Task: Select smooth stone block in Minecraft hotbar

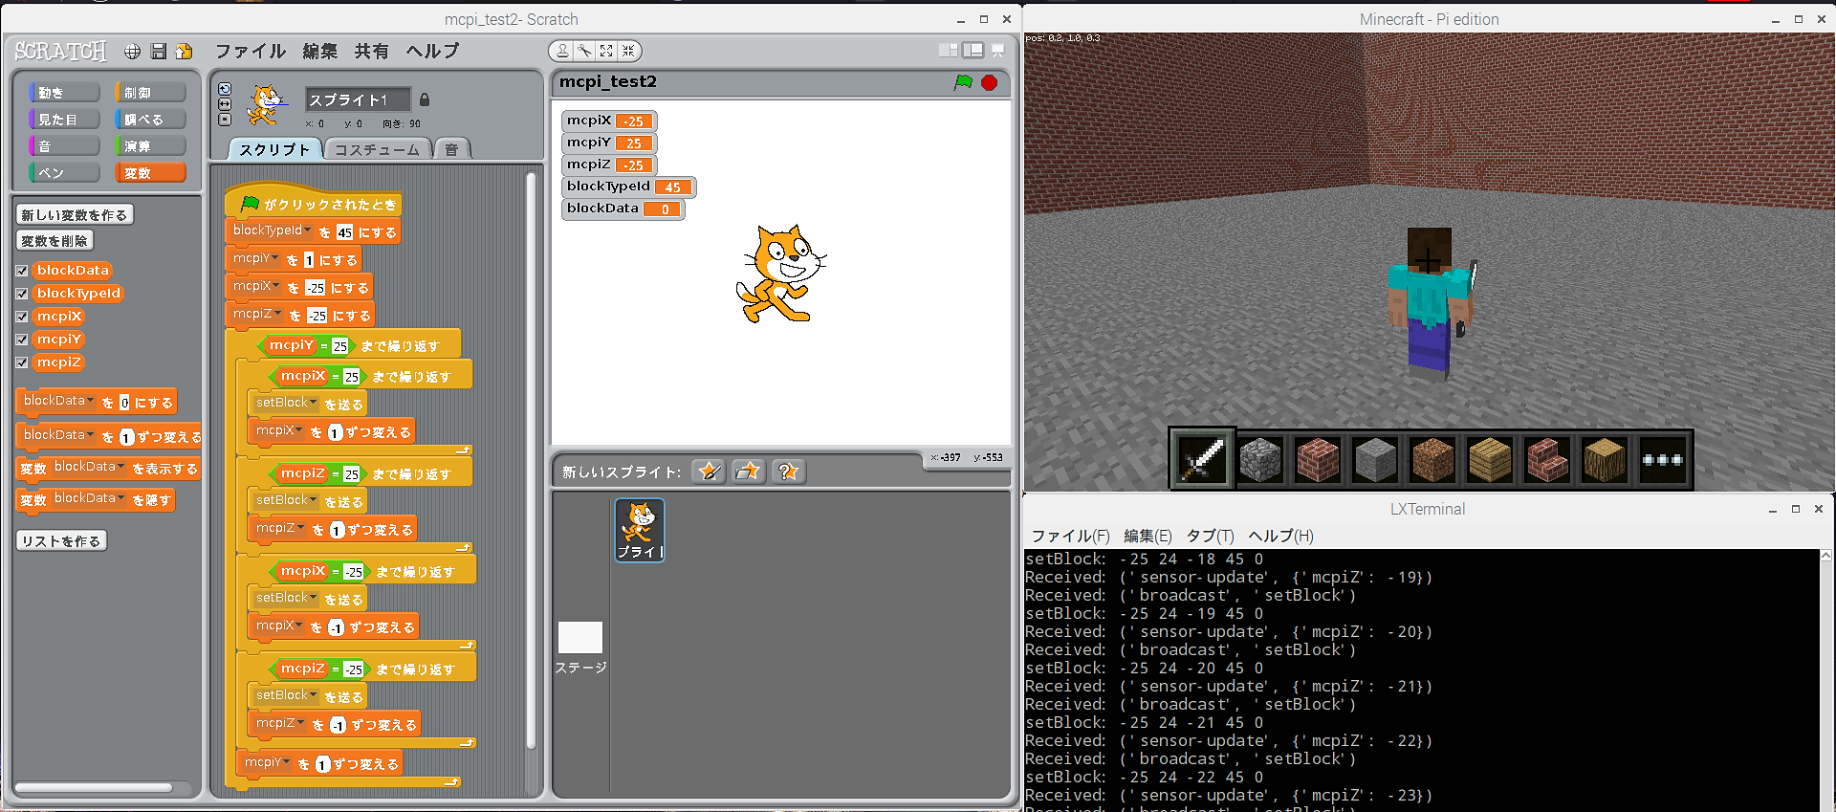Action: [1375, 460]
